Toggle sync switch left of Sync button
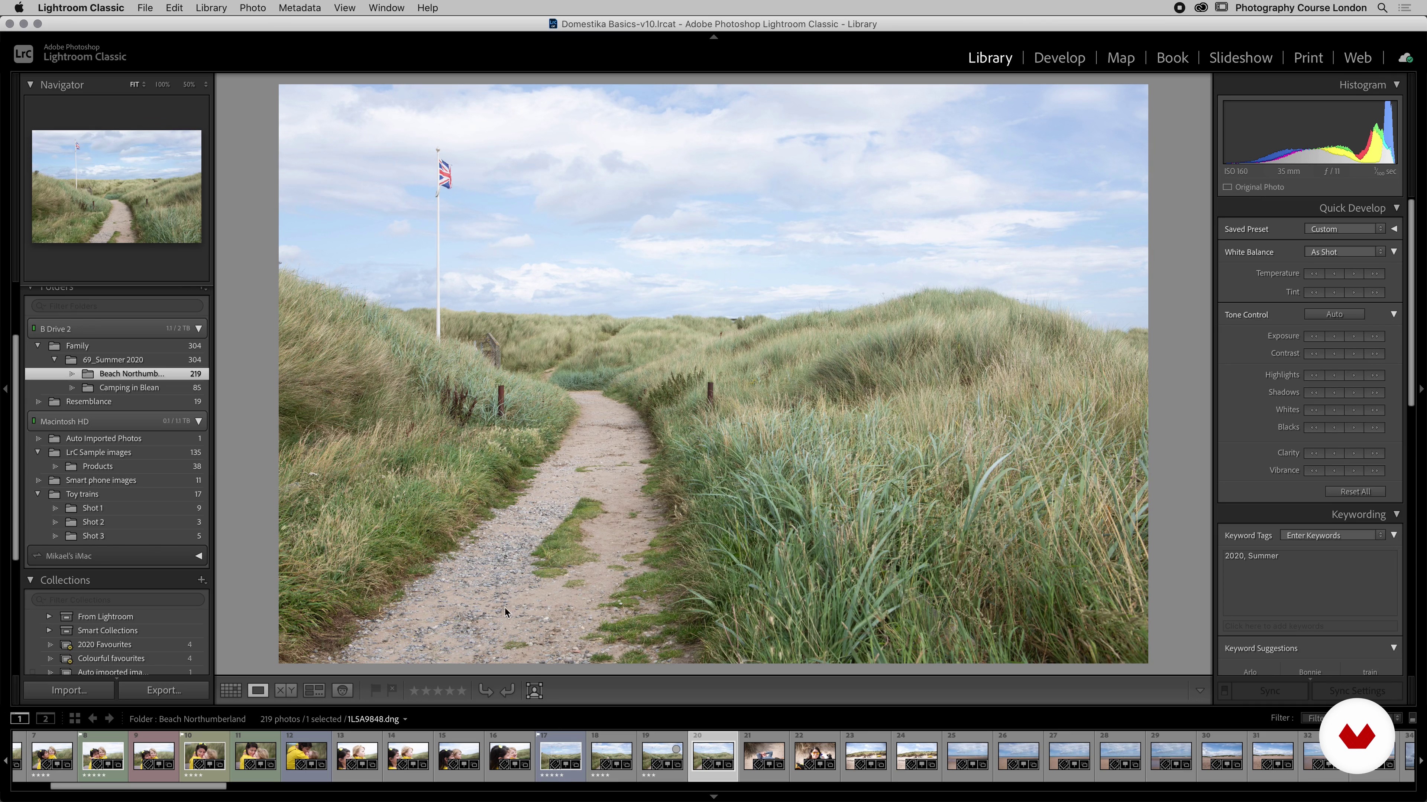 pyautogui.click(x=1225, y=690)
